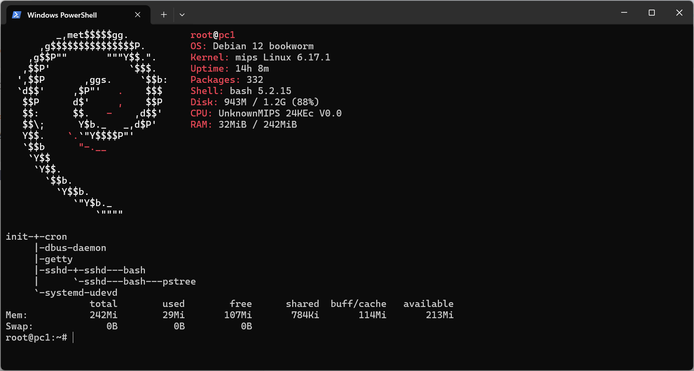This screenshot has width=694, height=371.
Task: Click the RAM line '32MiB / 242MiB'
Action: click(x=258, y=124)
